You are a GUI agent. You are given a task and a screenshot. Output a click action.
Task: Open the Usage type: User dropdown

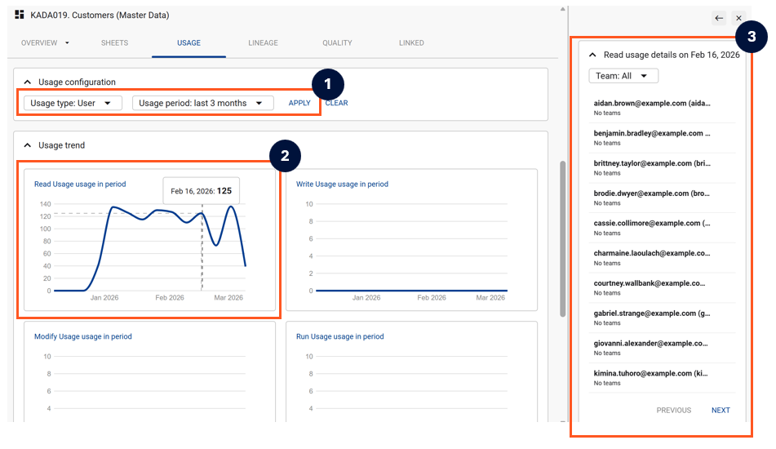73,103
